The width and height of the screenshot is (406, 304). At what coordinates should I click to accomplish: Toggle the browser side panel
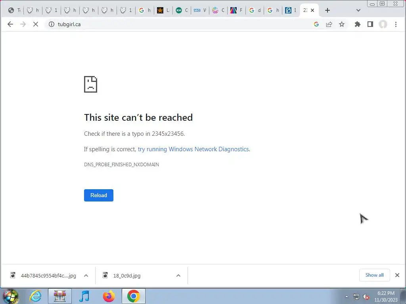(370, 24)
